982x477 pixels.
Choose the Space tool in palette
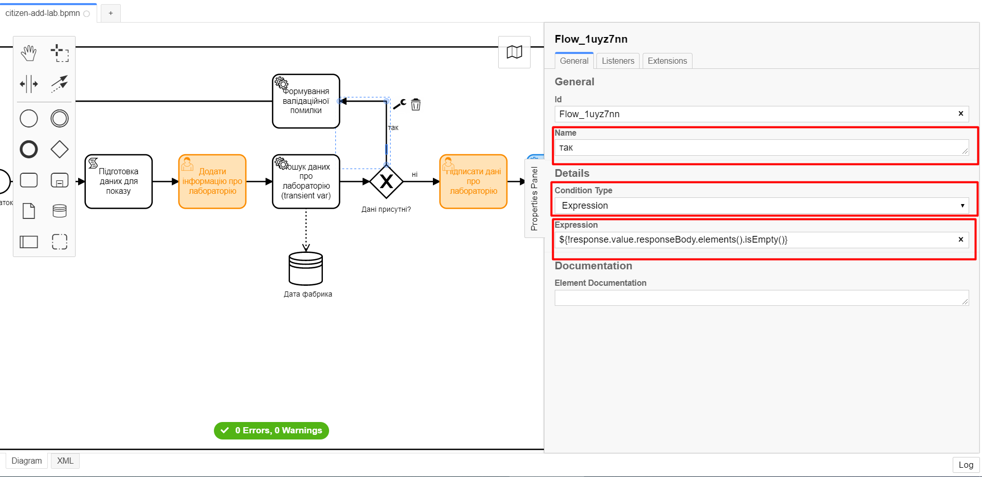pyautogui.click(x=29, y=84)
